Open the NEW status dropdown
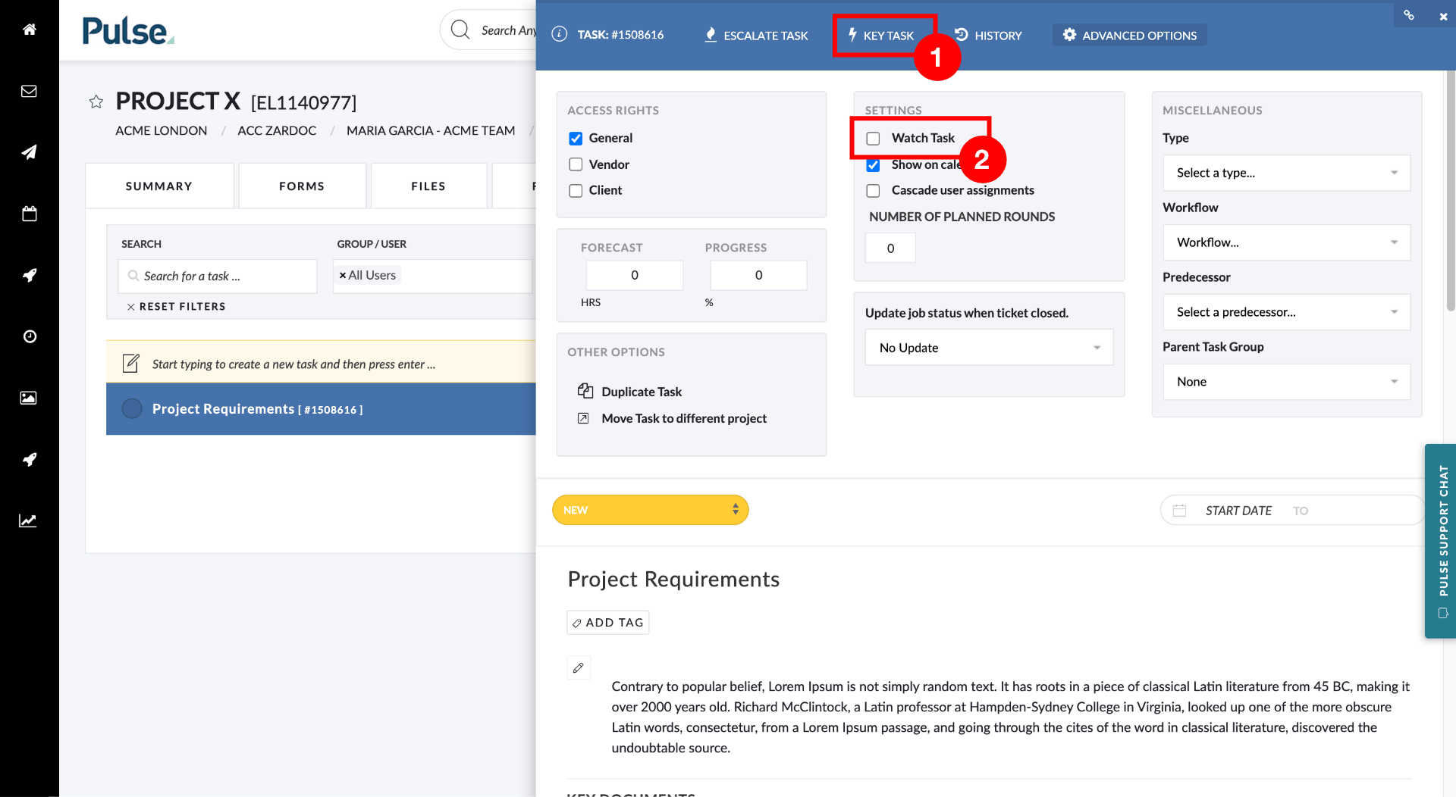This screenshot has height=797, width=1456. pos(650,510)
